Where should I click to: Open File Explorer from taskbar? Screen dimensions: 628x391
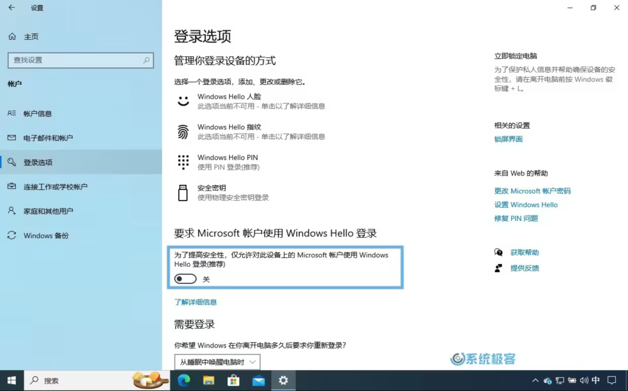tap(209, 381)
